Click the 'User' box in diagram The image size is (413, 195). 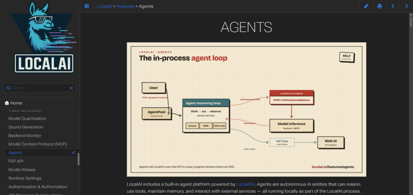pyautogui.click(x=154, y=88)
